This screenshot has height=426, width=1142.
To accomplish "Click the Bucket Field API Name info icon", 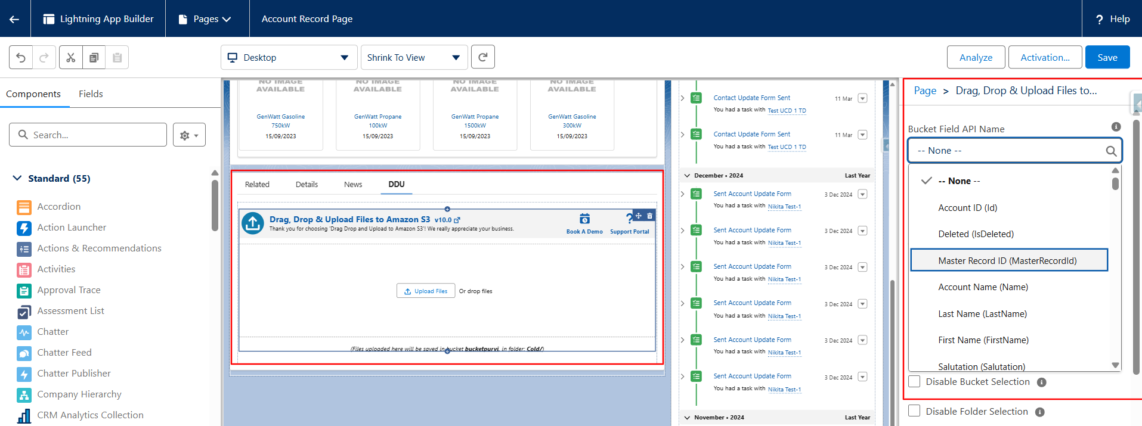I will coord(1116,127).
